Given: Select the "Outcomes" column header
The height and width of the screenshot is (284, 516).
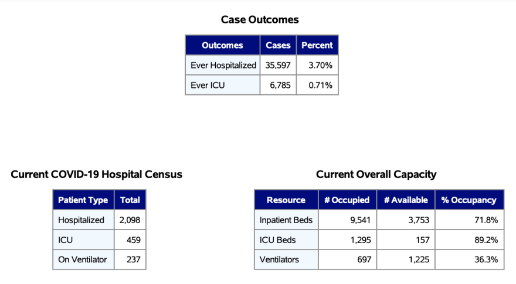Looking at the screenshot, I should point(222,45).
